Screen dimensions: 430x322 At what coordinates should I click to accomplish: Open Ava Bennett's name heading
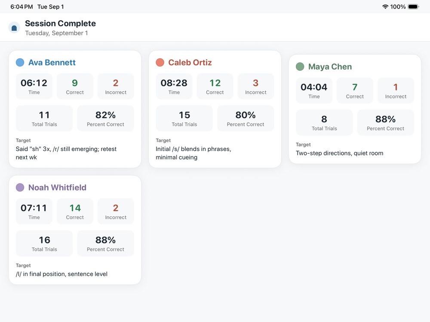tap(52, 62)
